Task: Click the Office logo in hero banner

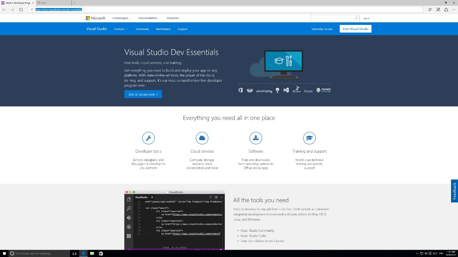Action: (241, 90)
